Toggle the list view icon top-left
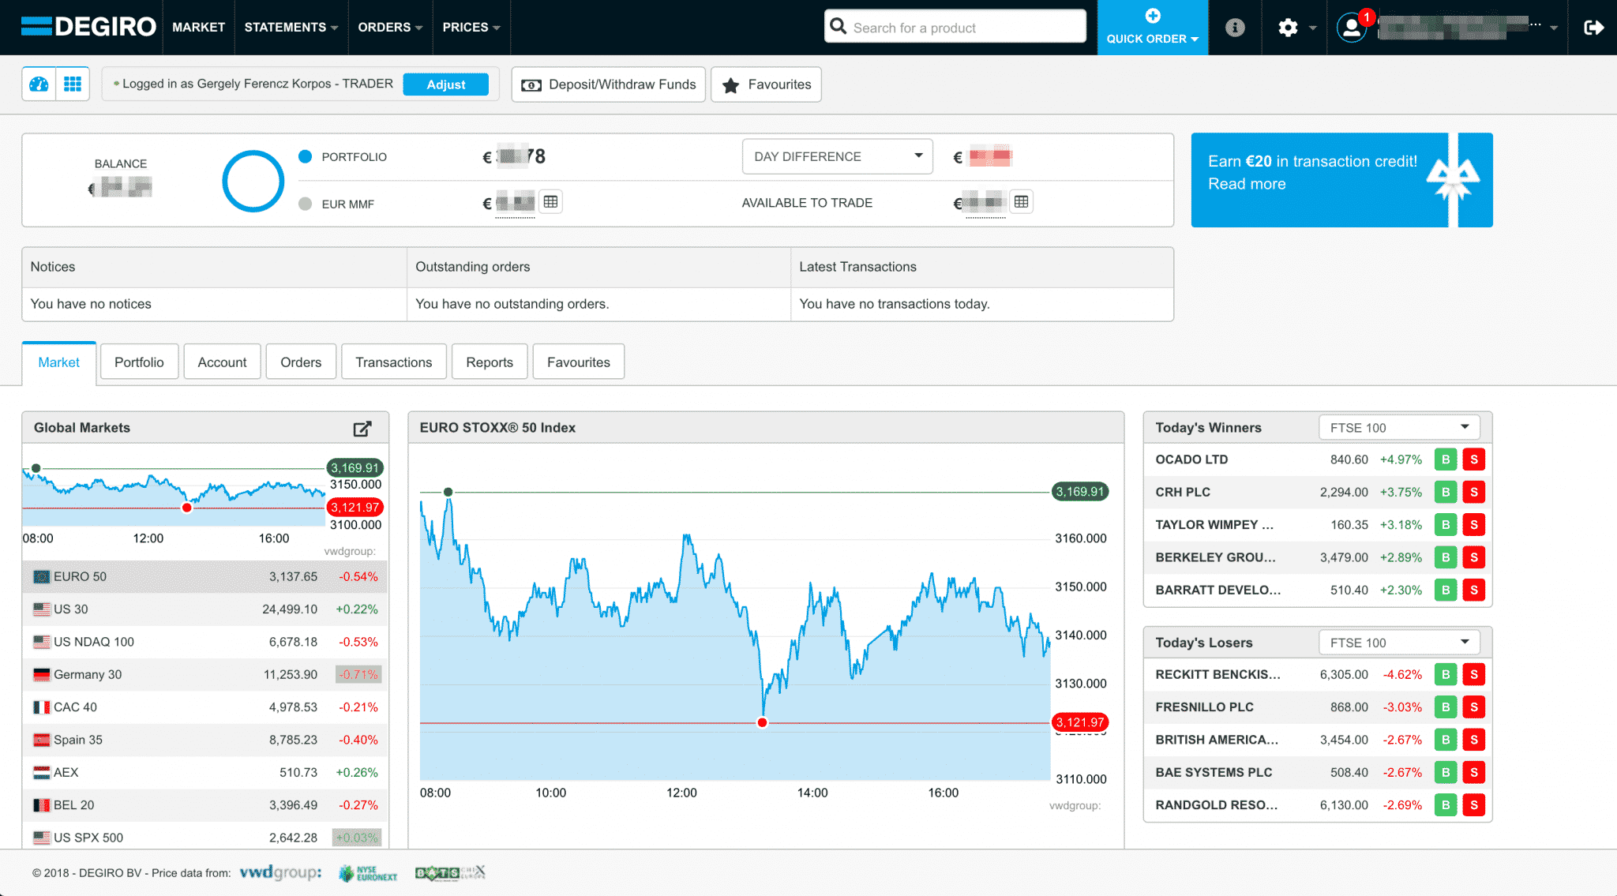 pos(72,84)
